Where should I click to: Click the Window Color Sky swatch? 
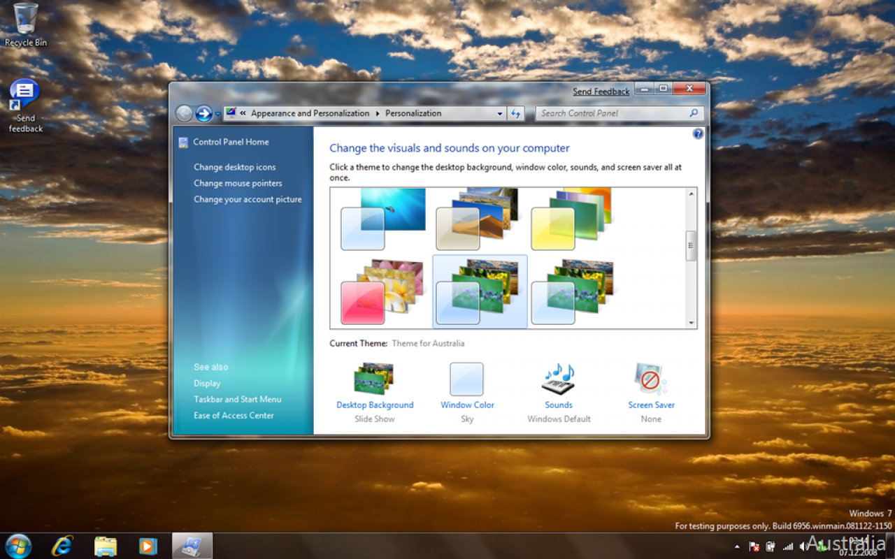point(466,379)
